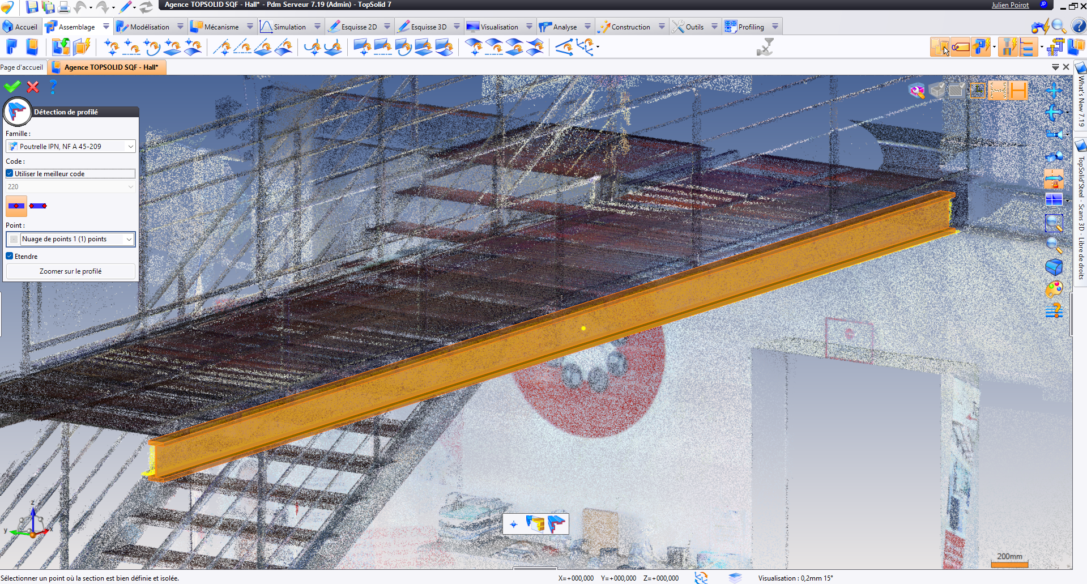This screenshot has height=584, width=1087.
Task: Open the Mécanisme tab
Action: tap(215, 27)
